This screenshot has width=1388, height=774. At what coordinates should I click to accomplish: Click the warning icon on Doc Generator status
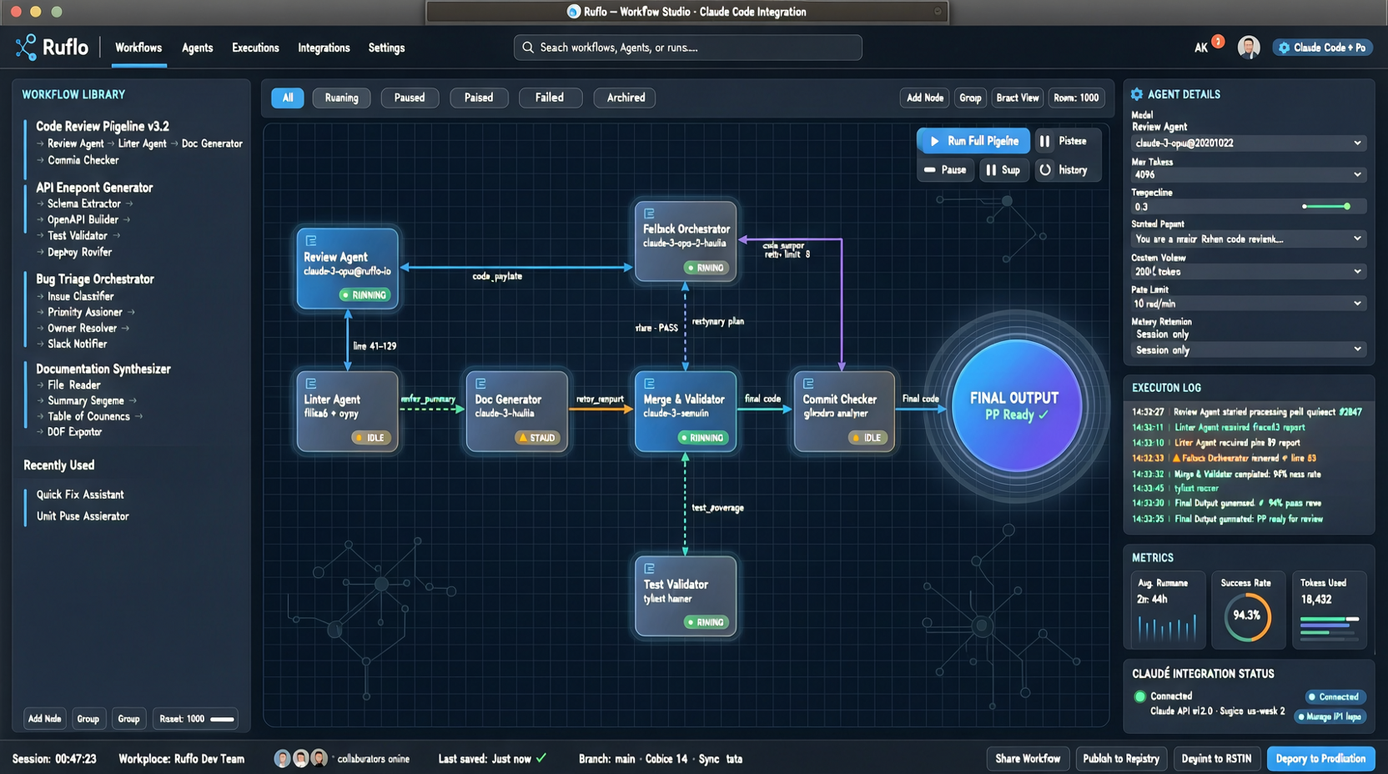[523, 438]
